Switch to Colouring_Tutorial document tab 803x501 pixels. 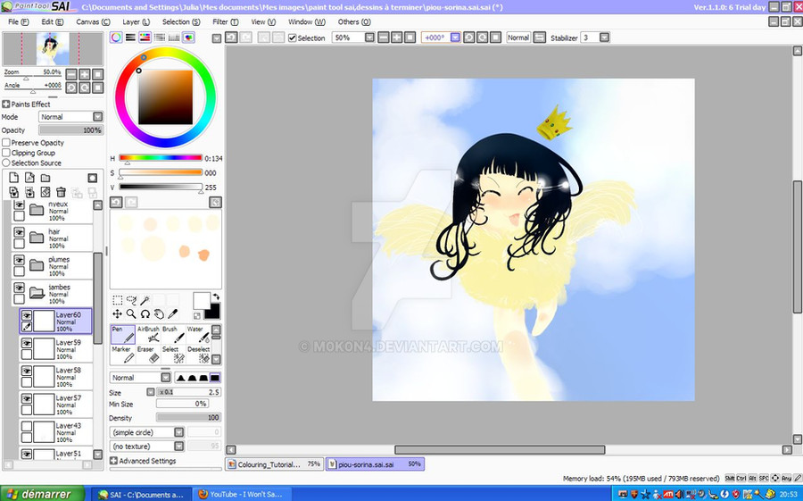click(x=275, y=464)
